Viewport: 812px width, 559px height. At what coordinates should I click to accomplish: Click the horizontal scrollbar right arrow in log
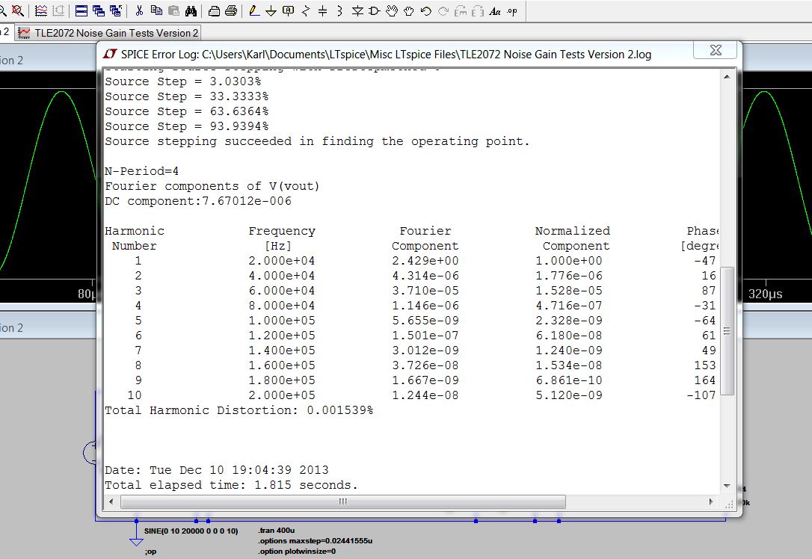point(710,501)
